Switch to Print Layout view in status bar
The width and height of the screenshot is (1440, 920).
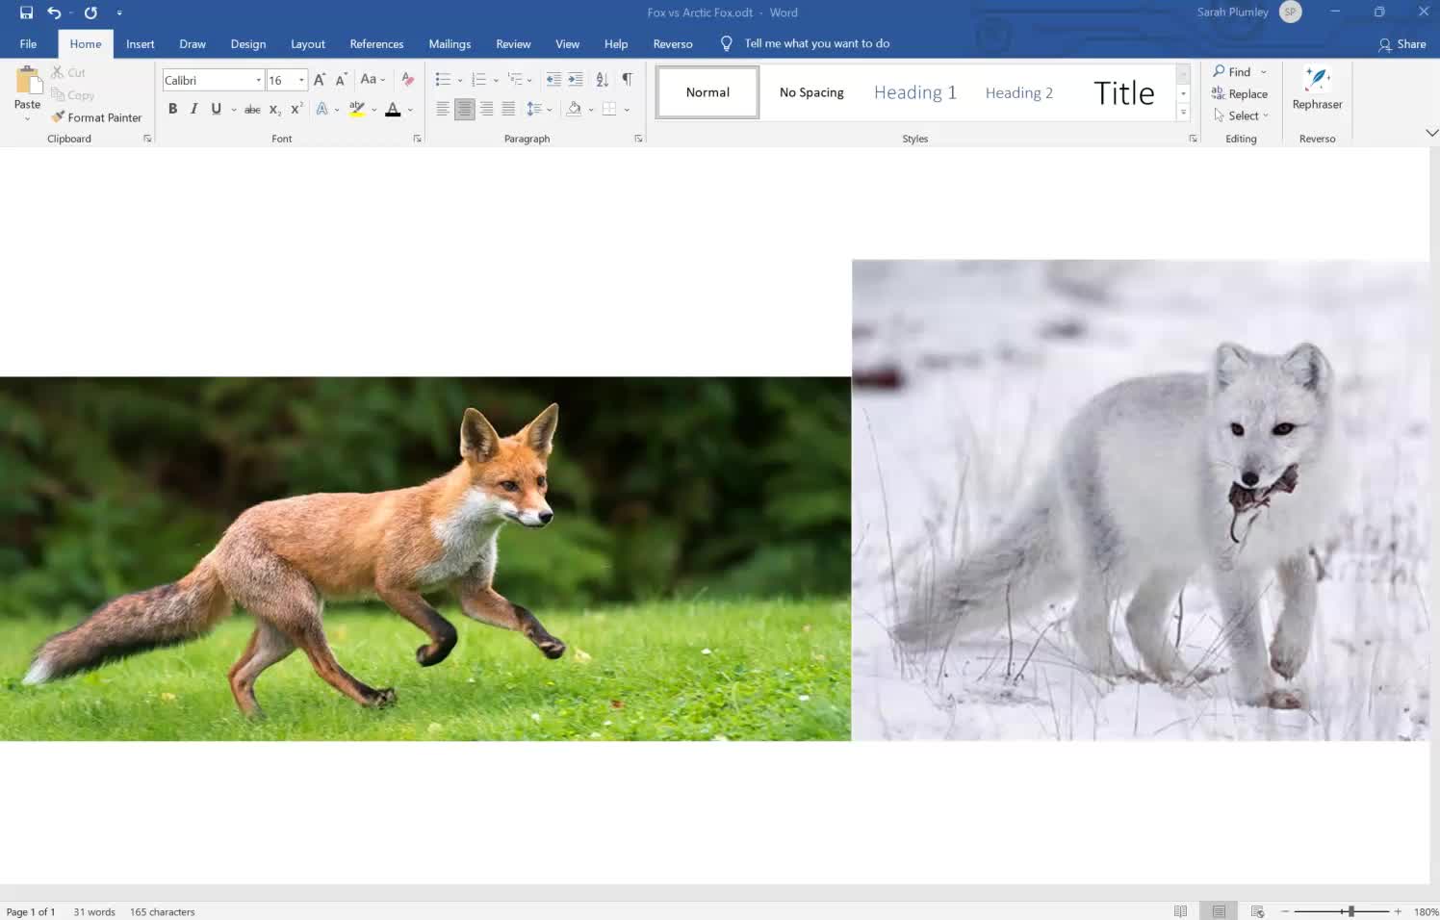[1219, 911]
